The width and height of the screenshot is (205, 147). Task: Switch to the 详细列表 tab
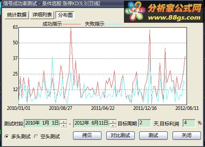coord(42,15)
